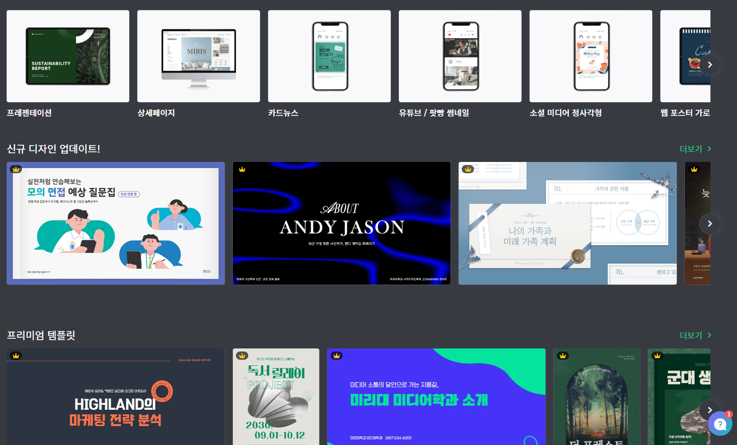Open the About Andy Jason template
Viewport: 737px width, 445px height.
342,223
